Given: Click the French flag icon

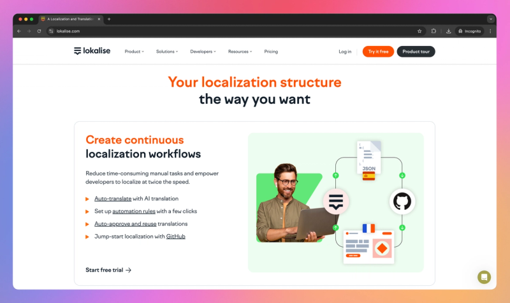Looking at the screenshot, I should pyautogui.click(x=368, y=228).
